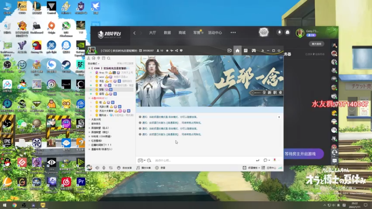Click the 等待房主开启游戏 button
372x209 pixels.
coord(304,154)
